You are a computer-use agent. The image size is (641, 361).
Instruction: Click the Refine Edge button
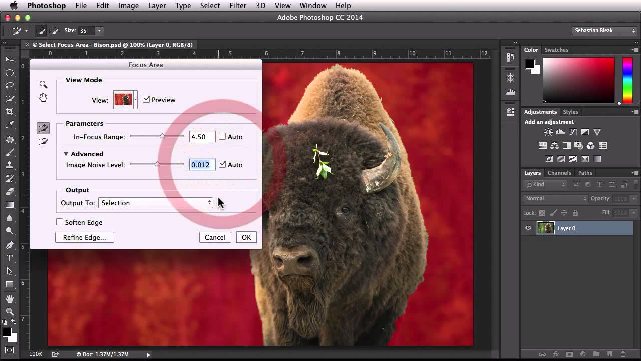[84, 237]
